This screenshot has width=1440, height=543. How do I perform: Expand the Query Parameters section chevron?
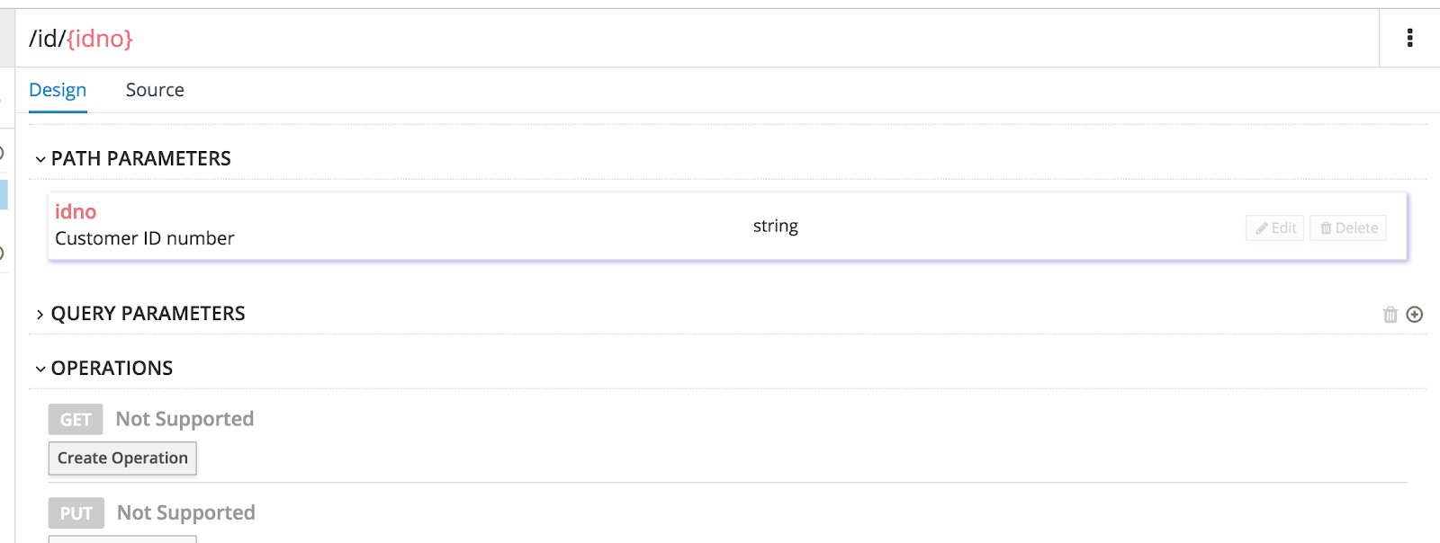click(x=40, y=315)
